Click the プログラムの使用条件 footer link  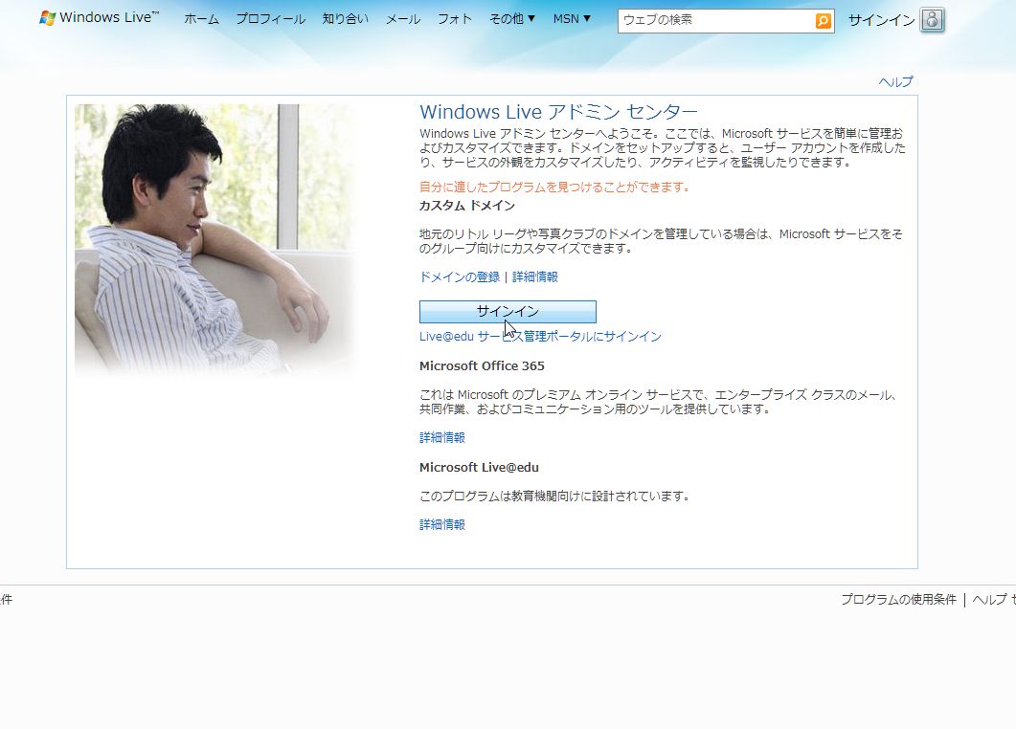(x=899, y=600)
